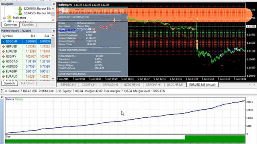Click the AUDUSD direction arrow icon
Screen dimensions: 257x144
tap(3, 67)
